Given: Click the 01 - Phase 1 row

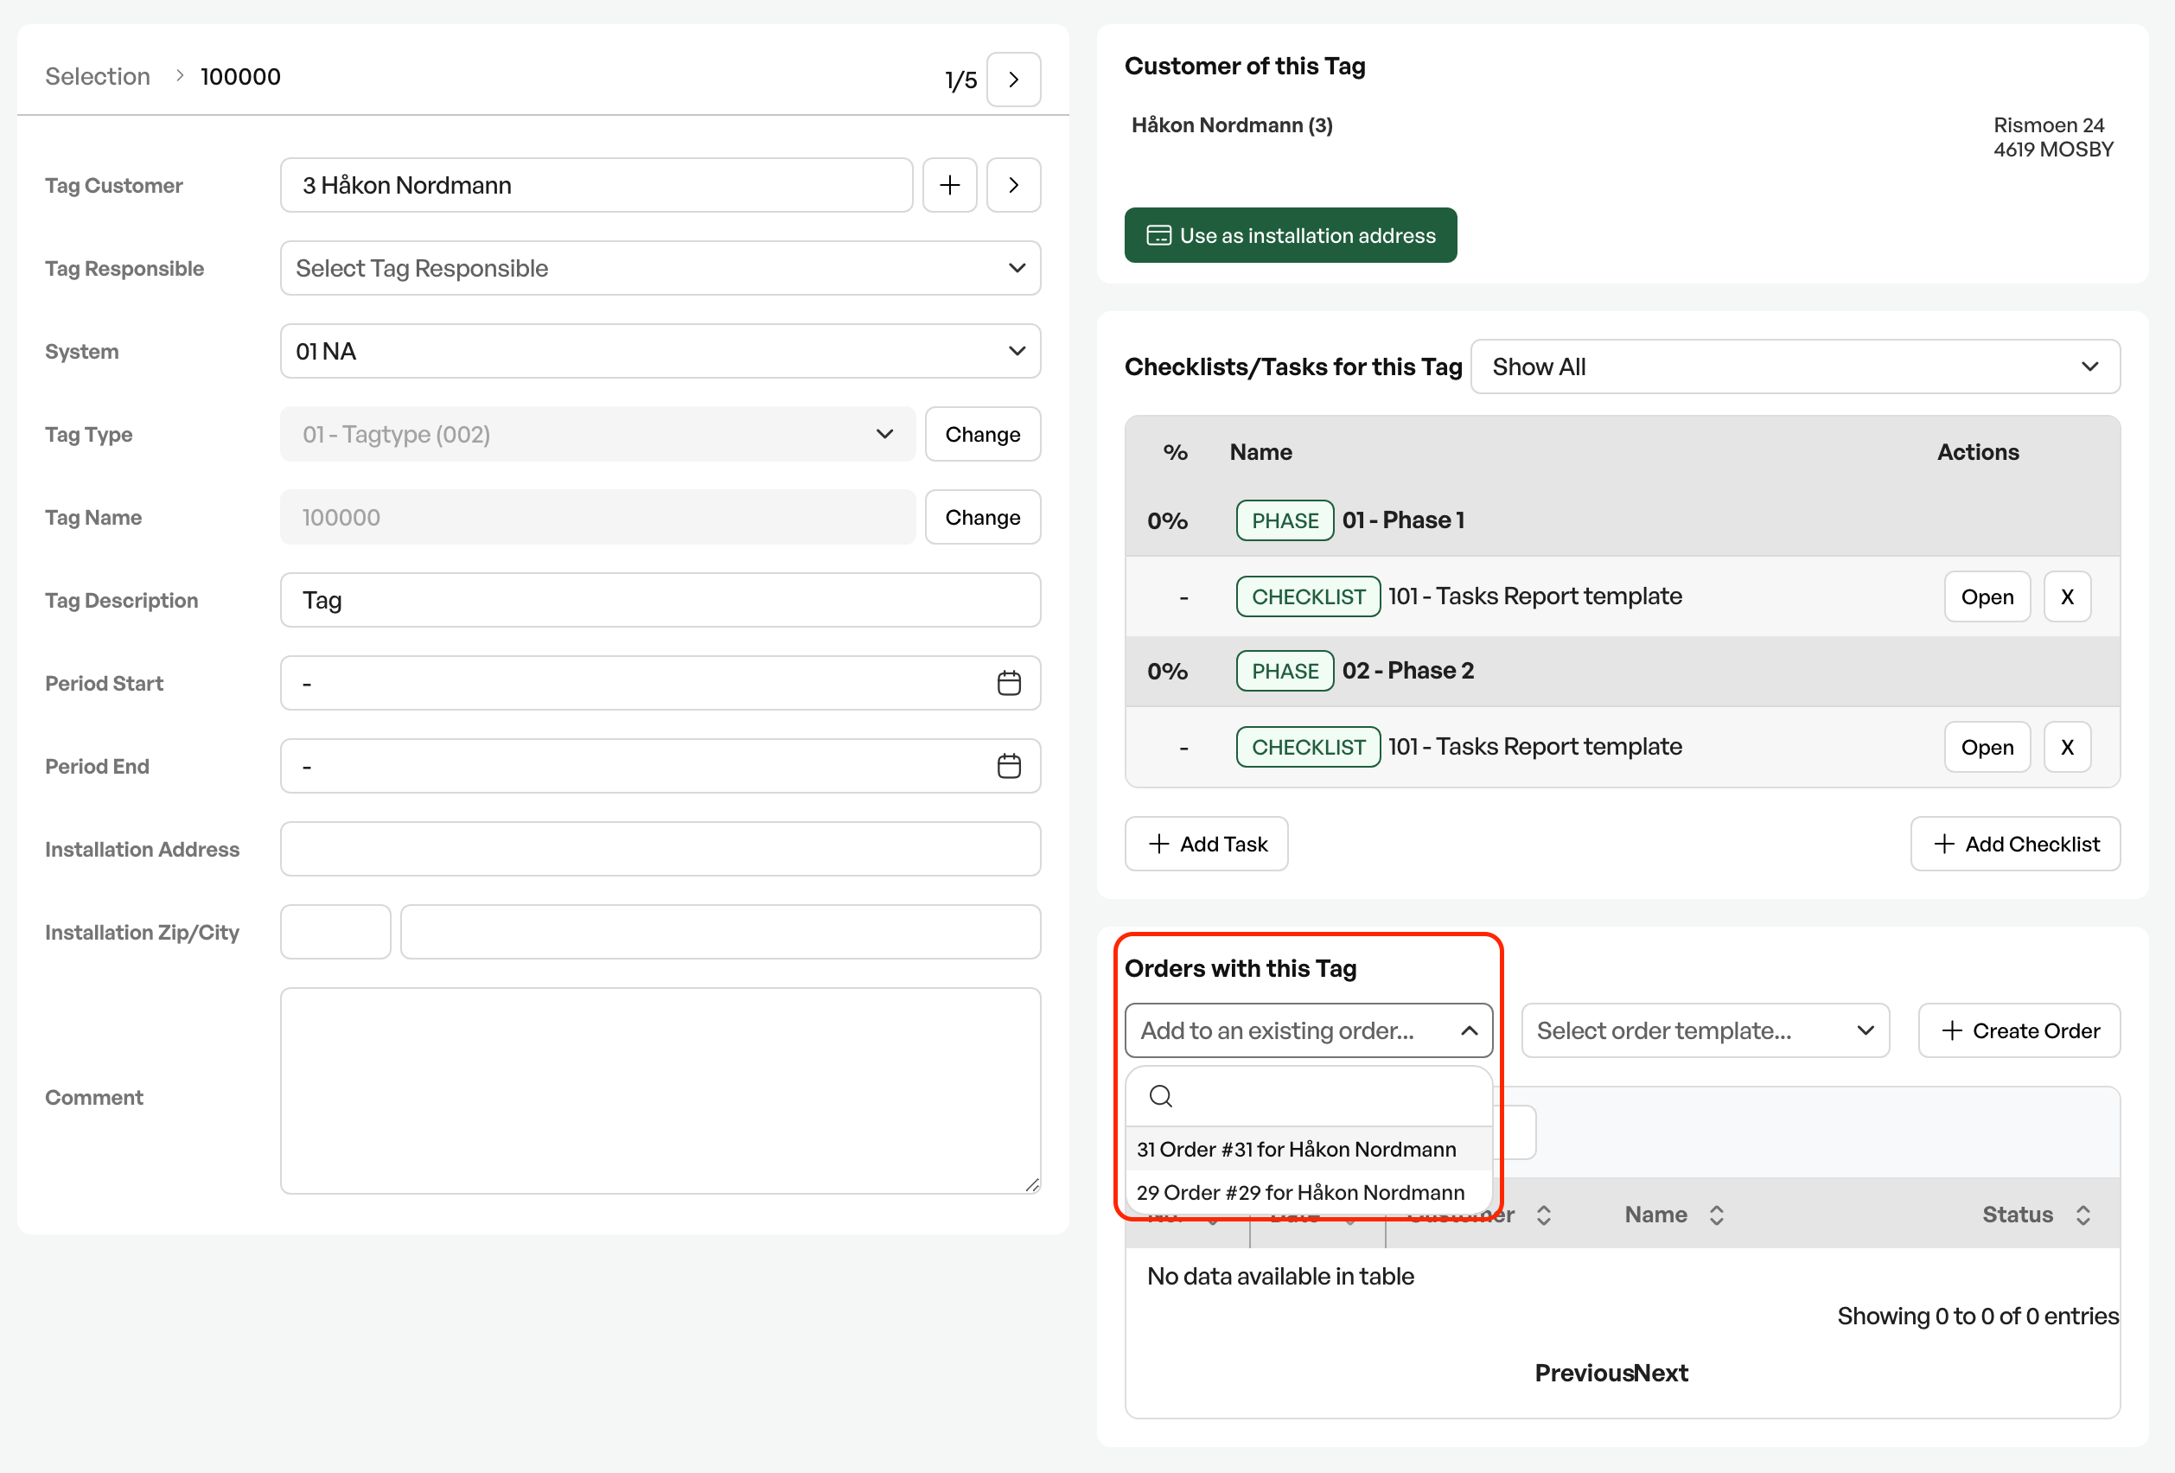Looking at the screenshot, I should coord(1623,520).
